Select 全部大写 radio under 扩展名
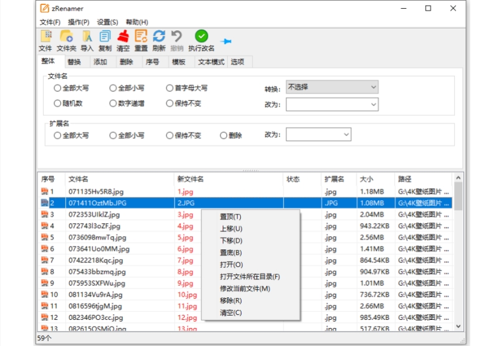The height and width of the screenshot is (346, 499). tap(57, 135)
